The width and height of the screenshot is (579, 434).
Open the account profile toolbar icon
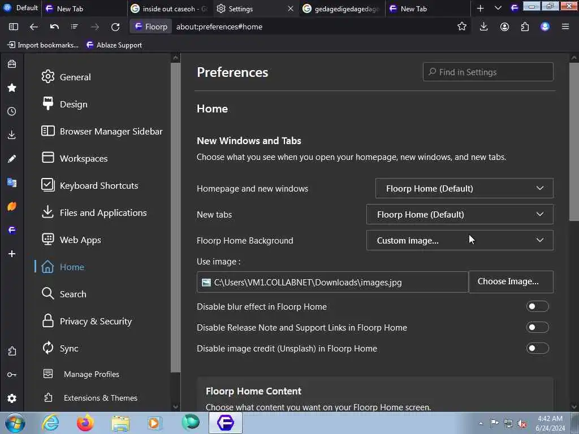(x=504, y=27)
